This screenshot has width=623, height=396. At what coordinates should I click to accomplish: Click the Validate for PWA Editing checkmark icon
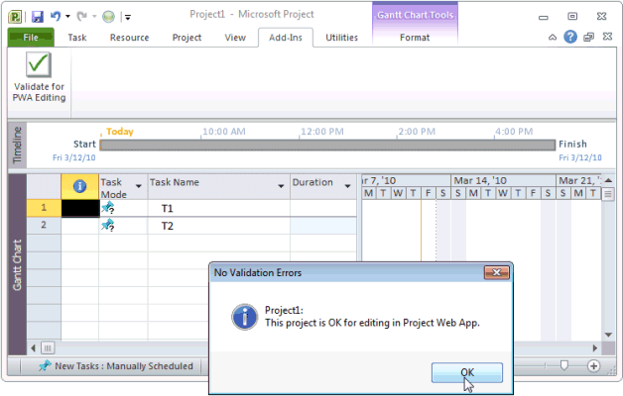pyautogui.click(x=39, y=64)
